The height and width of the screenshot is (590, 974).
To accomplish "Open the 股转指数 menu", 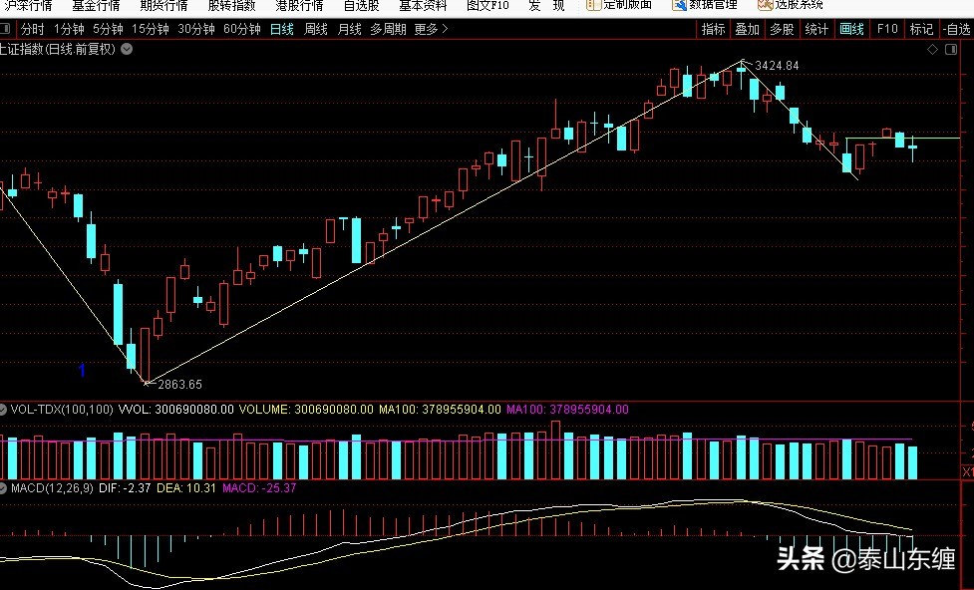I will [x=231, y=6].
